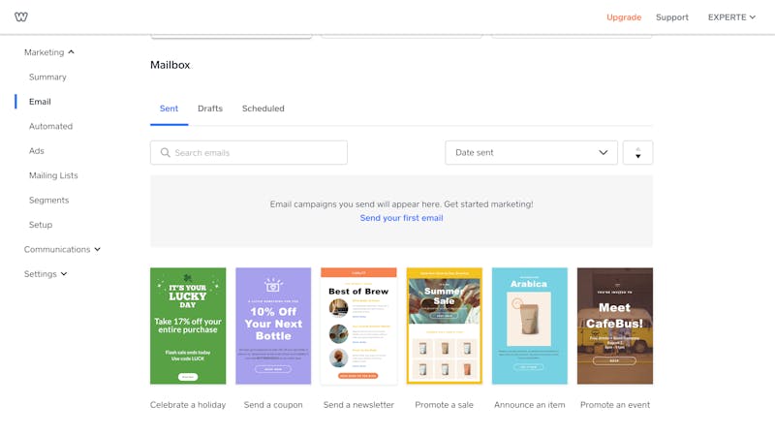
Task: Open the Date sent dropdown
Action: coord(531,153)
